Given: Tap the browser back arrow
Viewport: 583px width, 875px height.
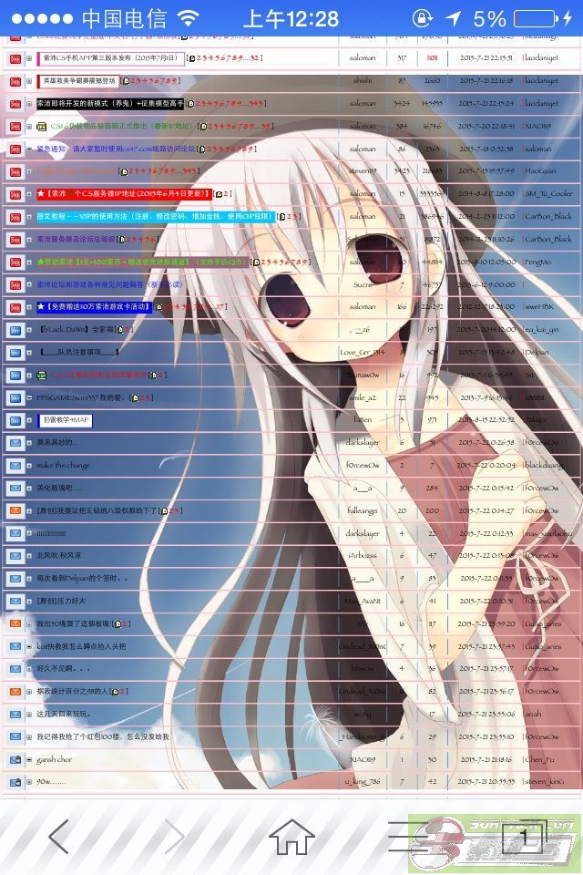Looking at the screenshot, I should click(x=58, y=836).
